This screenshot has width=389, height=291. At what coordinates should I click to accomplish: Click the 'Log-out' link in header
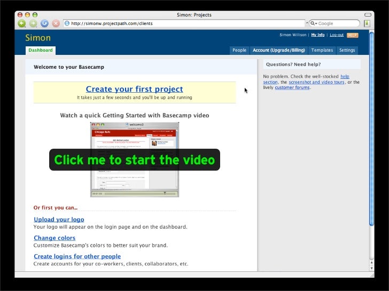(x=337, y=35)
